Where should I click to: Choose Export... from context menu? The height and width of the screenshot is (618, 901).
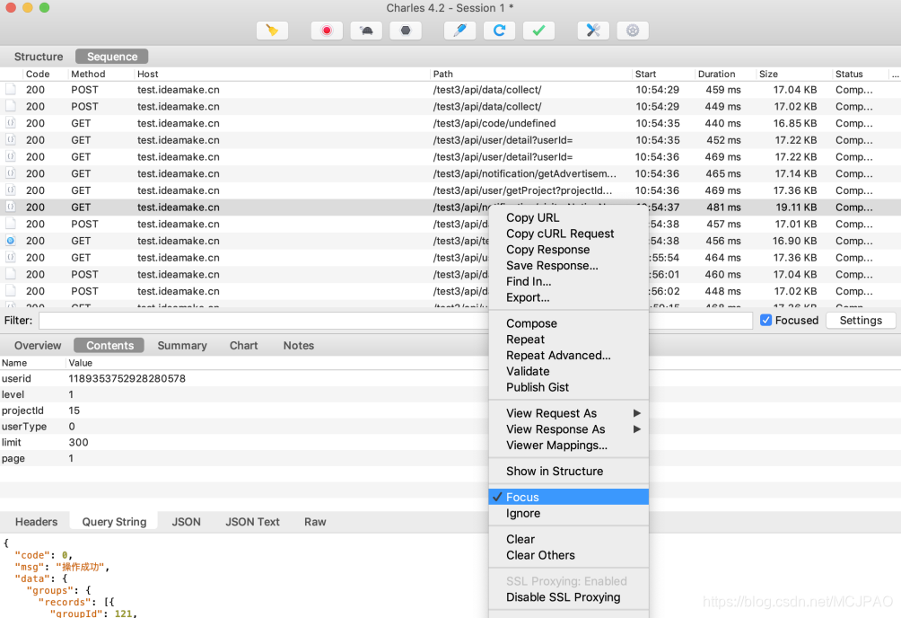[528, 297]
